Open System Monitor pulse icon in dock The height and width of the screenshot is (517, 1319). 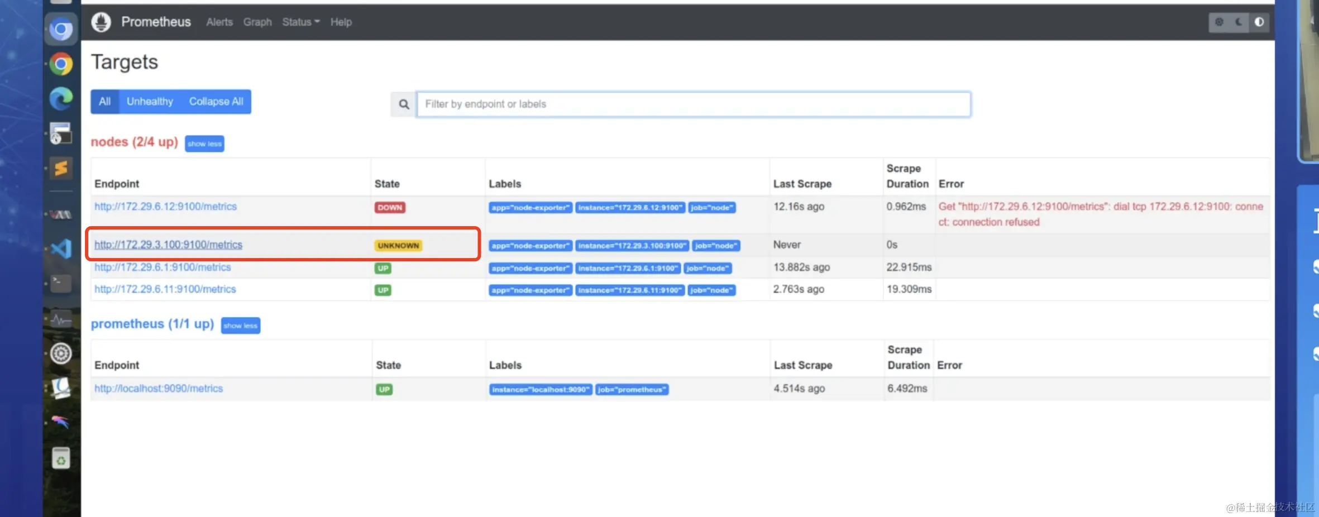[x=61, y=319]
